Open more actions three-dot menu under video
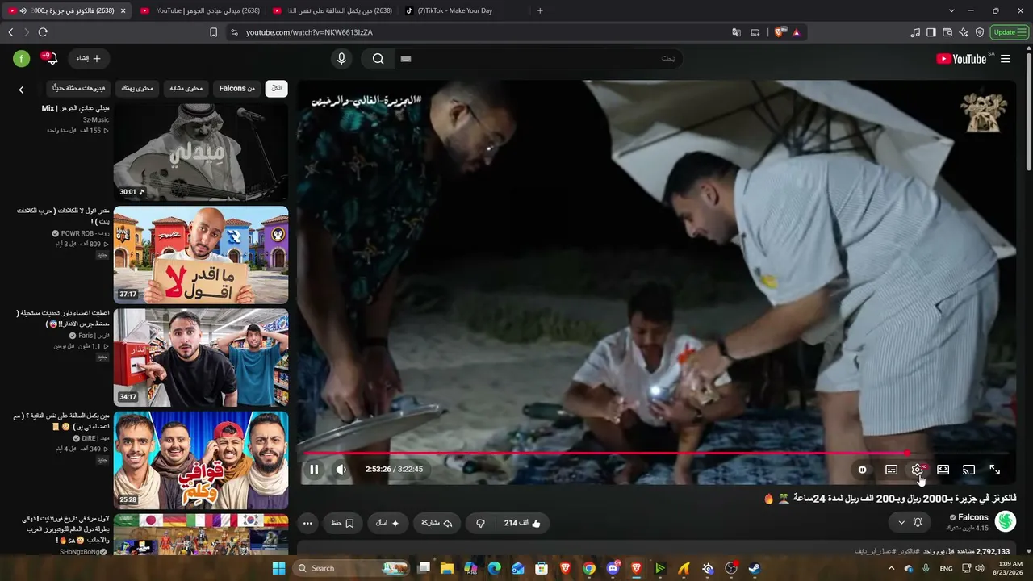The width and height of the screenshot is (1033, 581). click(x=307, y=523)
